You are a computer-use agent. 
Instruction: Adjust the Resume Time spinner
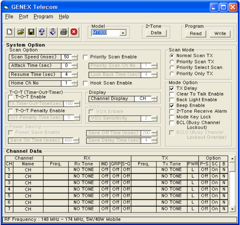pos(75,74)
